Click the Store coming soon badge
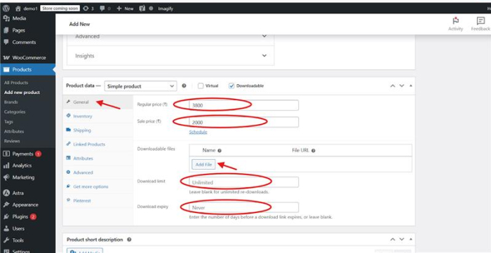Viewport: 491px width, 253px height. click(x=60, y=8)
